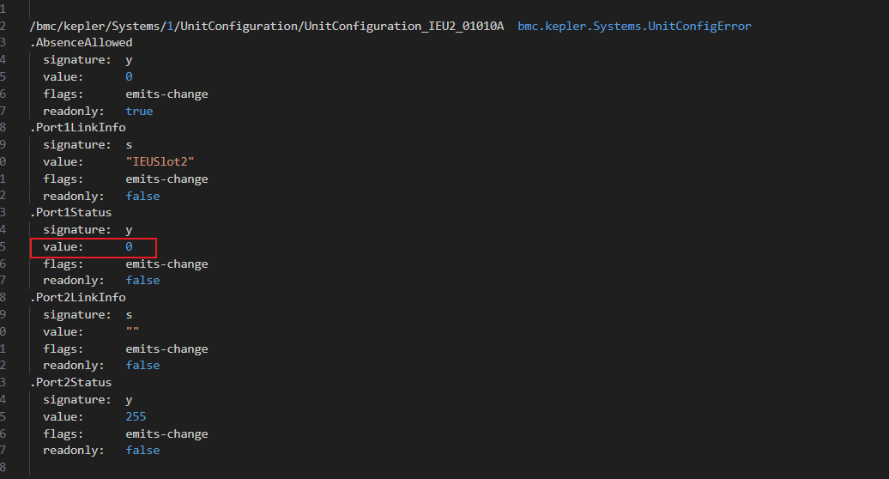Click the "IEUSlot2" string value

[x=160, y=161]
